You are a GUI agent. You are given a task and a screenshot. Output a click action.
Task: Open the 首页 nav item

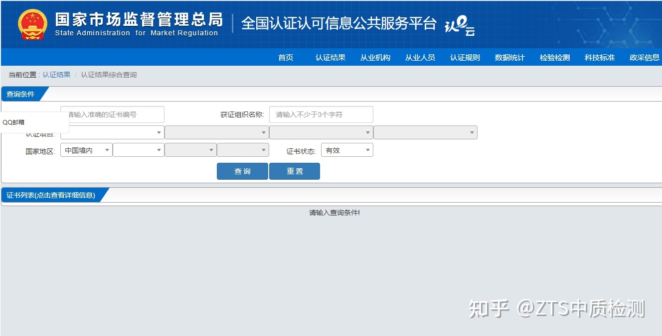[x=286, y=58]
